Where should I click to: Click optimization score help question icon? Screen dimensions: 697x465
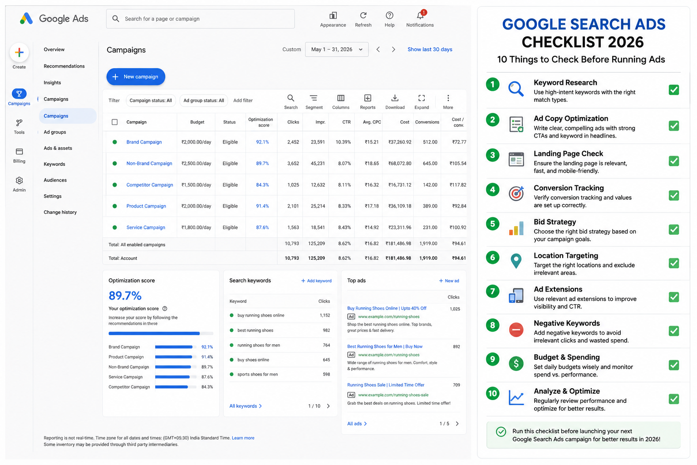[x=165, y=309]
